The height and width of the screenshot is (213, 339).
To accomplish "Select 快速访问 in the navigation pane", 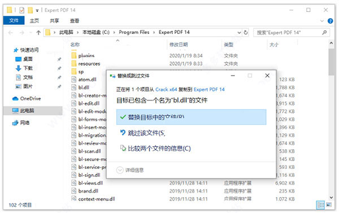I will (29, 50).
